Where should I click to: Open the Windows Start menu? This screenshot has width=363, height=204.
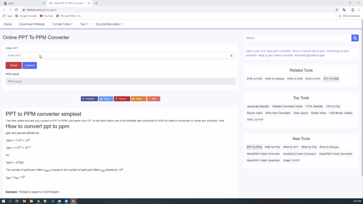coord(4,201)
